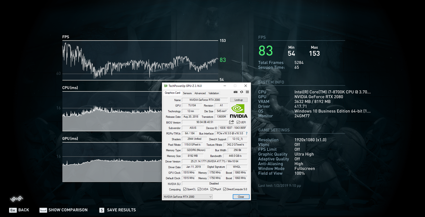
Task: Click the Driver Date field
Action: click(x=193, y=167)
